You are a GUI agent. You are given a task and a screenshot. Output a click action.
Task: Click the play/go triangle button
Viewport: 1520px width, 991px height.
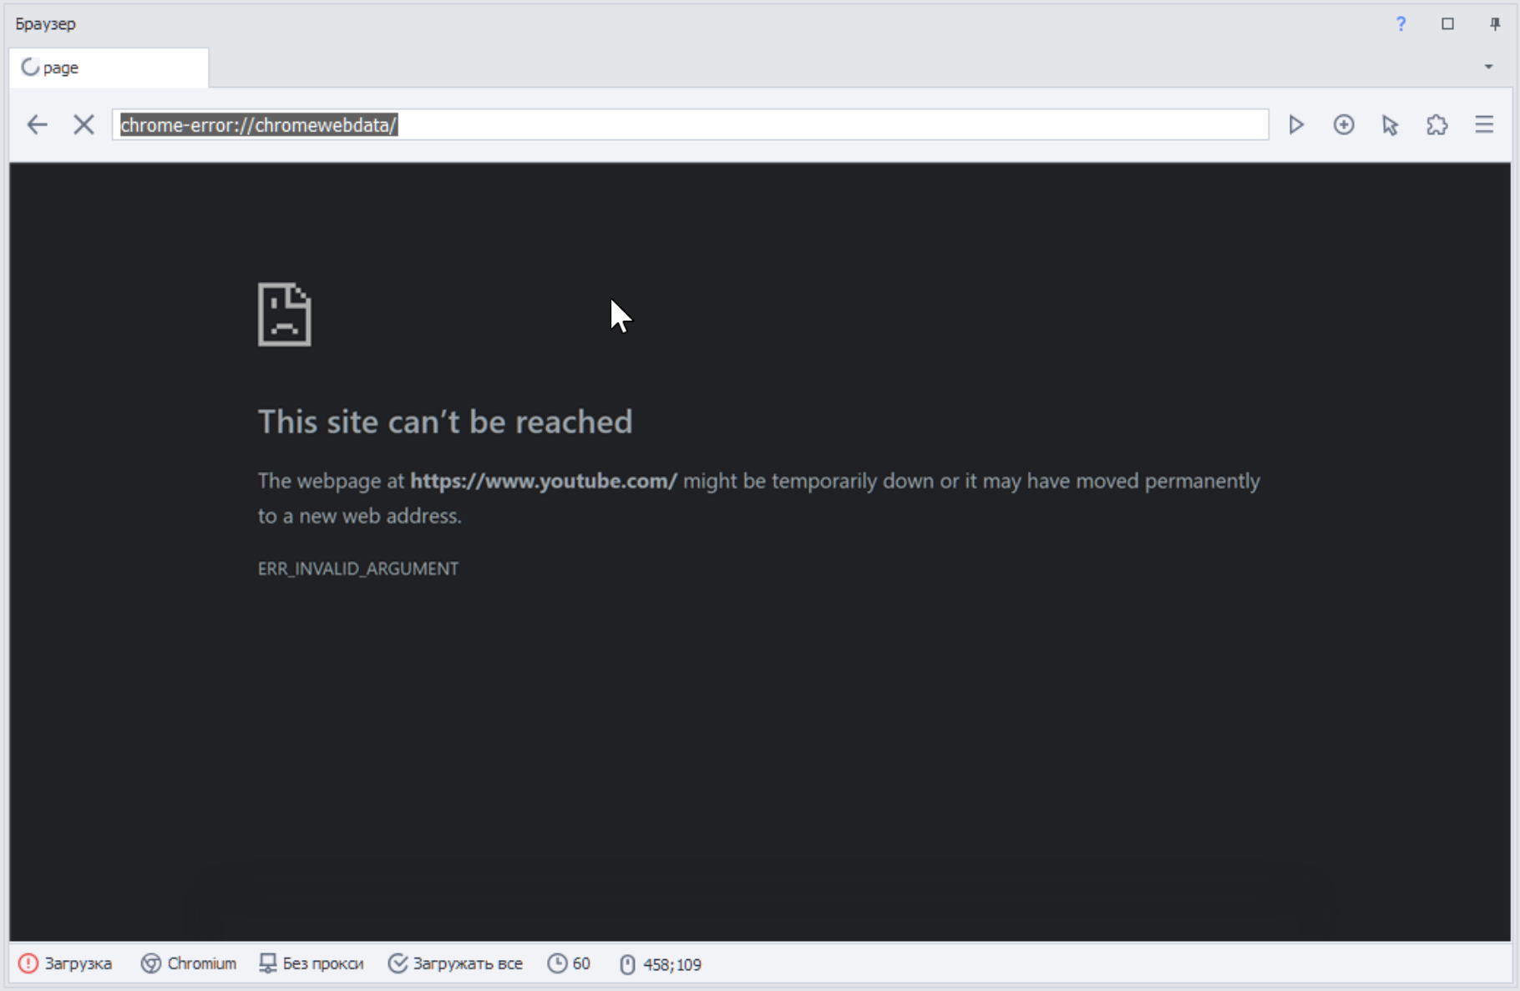click(x=1296, y=125)
